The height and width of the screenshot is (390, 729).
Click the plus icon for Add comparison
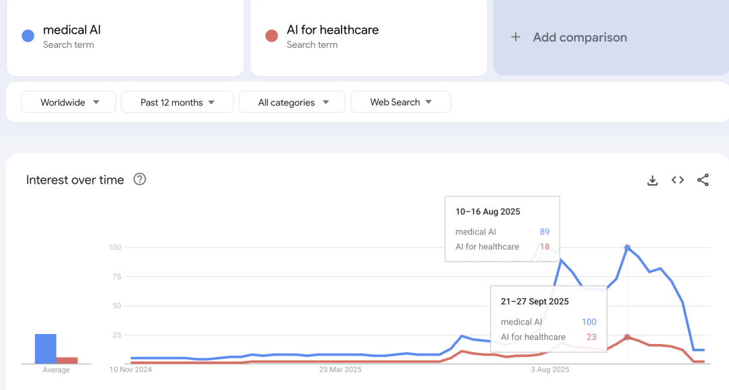(516, 37)
